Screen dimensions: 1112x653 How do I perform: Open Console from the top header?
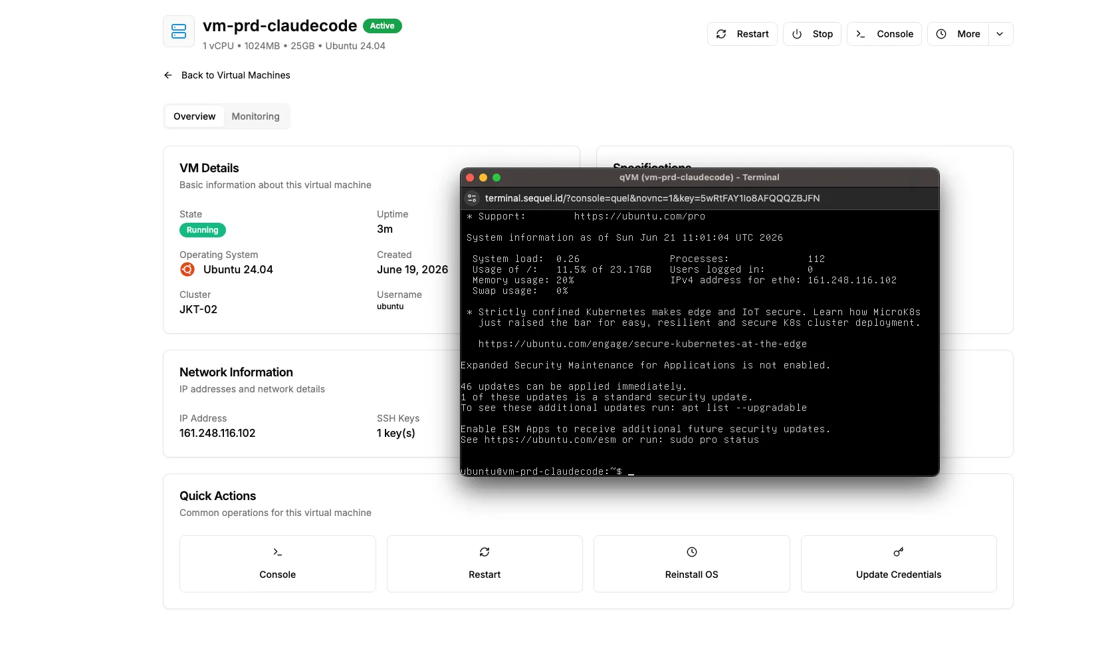[884, 34]
